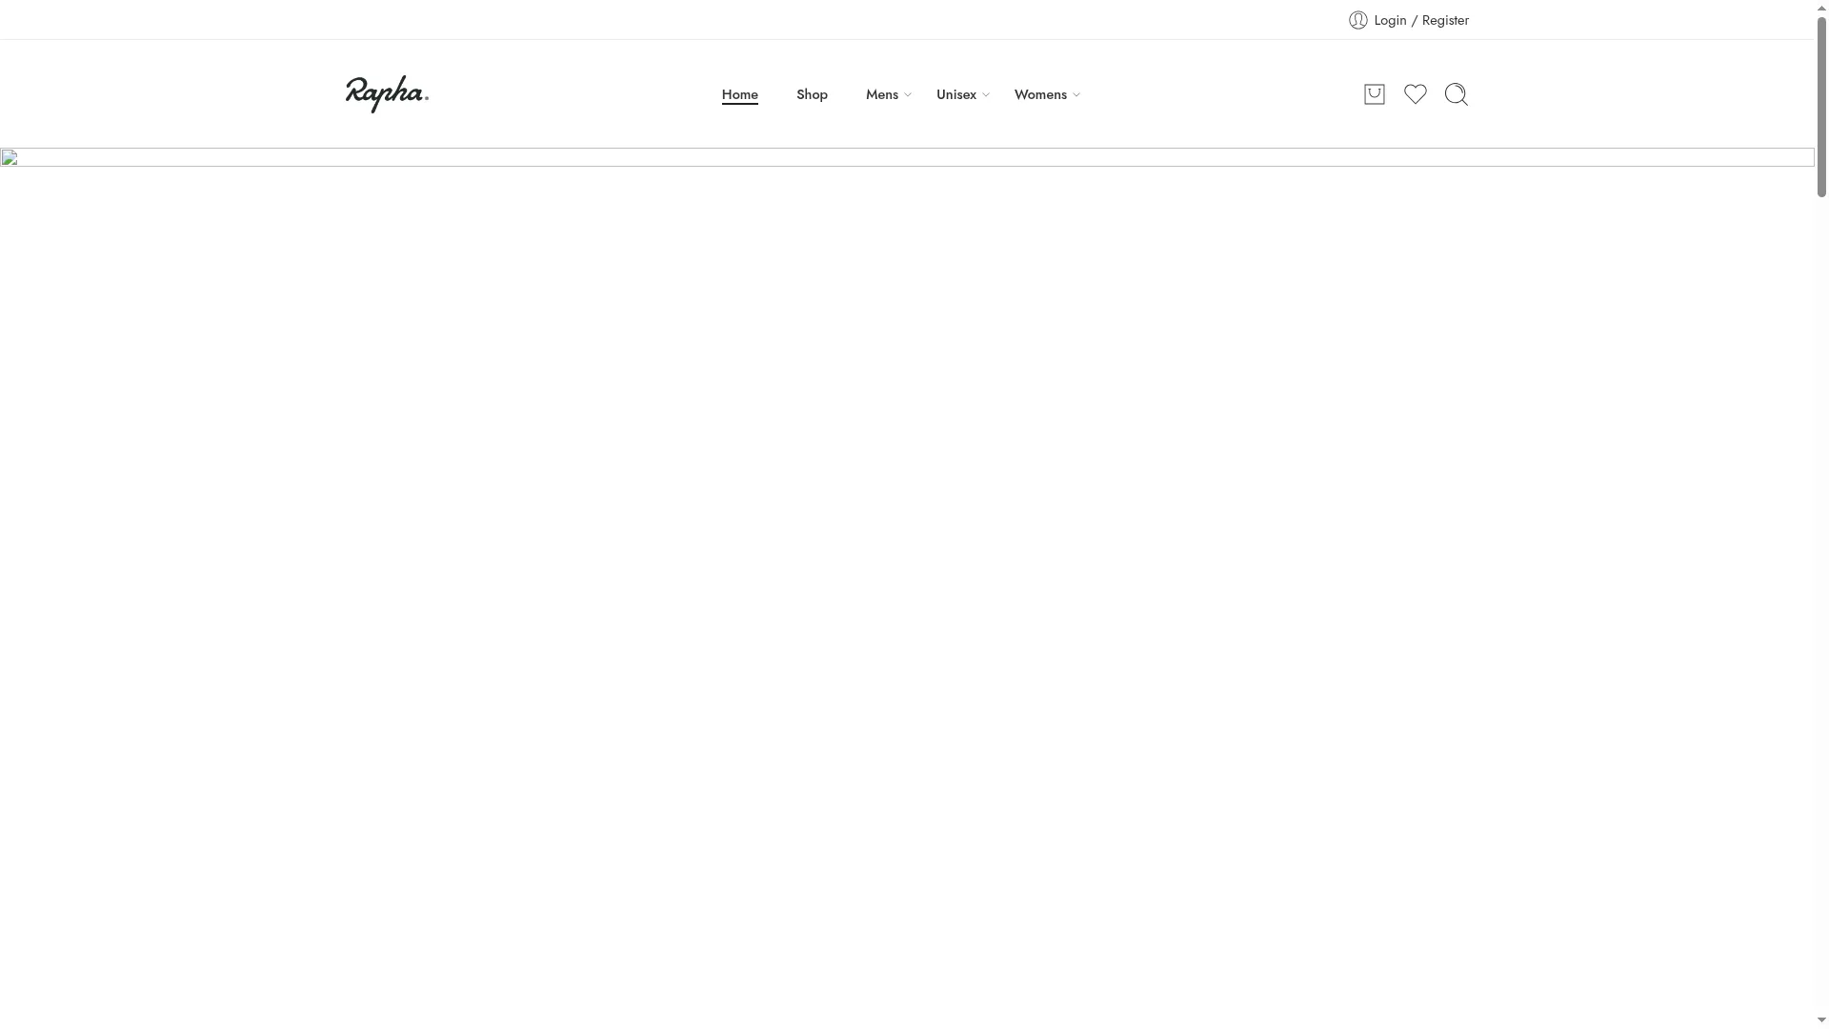Open the Womens menu item
The width and height of the screenshot is (1829, 1029).
(1040, 94)
